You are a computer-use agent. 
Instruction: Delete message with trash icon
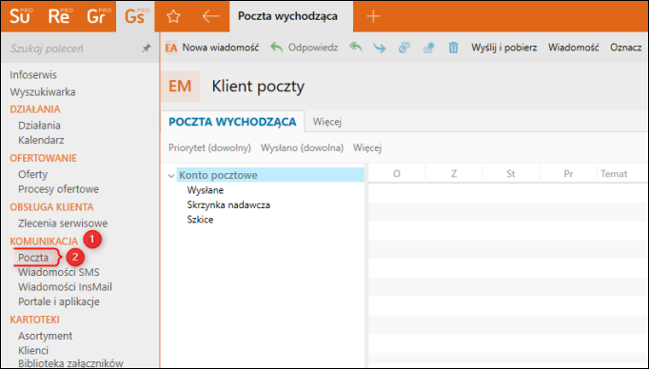click(453, 48)
